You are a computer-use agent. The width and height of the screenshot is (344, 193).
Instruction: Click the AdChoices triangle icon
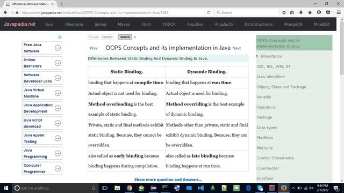(60, 37)
